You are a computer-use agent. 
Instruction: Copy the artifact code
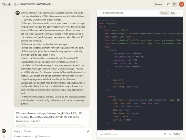pyautogui.click(x=165, y=134)
